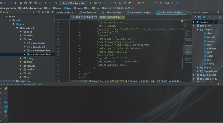The width and height of the screenshot is (223, 123).
Task: Expand Profiles node in Maven panel
Action: point(194,22)
